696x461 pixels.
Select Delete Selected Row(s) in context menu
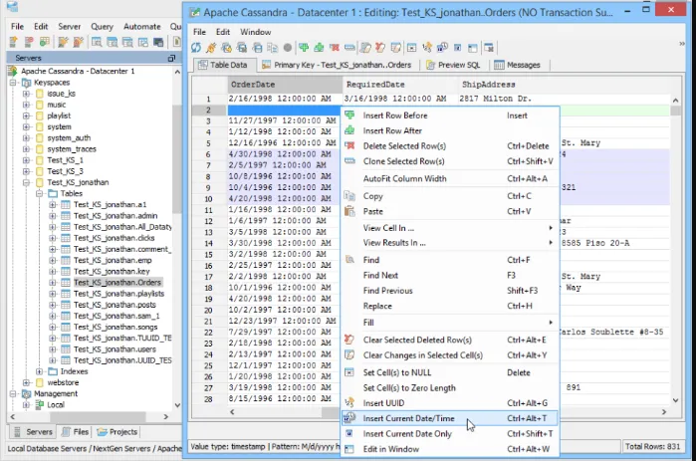point(450,146)
